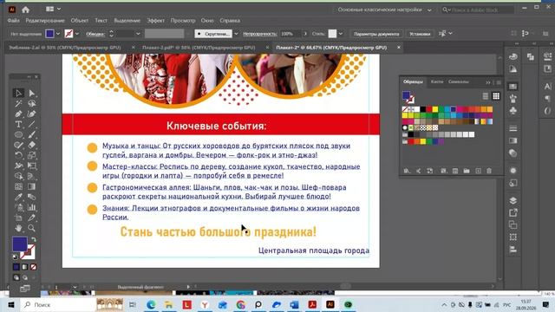Choose the Rotate tool
The height and width of the screenshot is (312, 555).
[18, 155]
